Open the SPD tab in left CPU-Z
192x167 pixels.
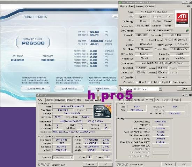[x=79, y=100]
